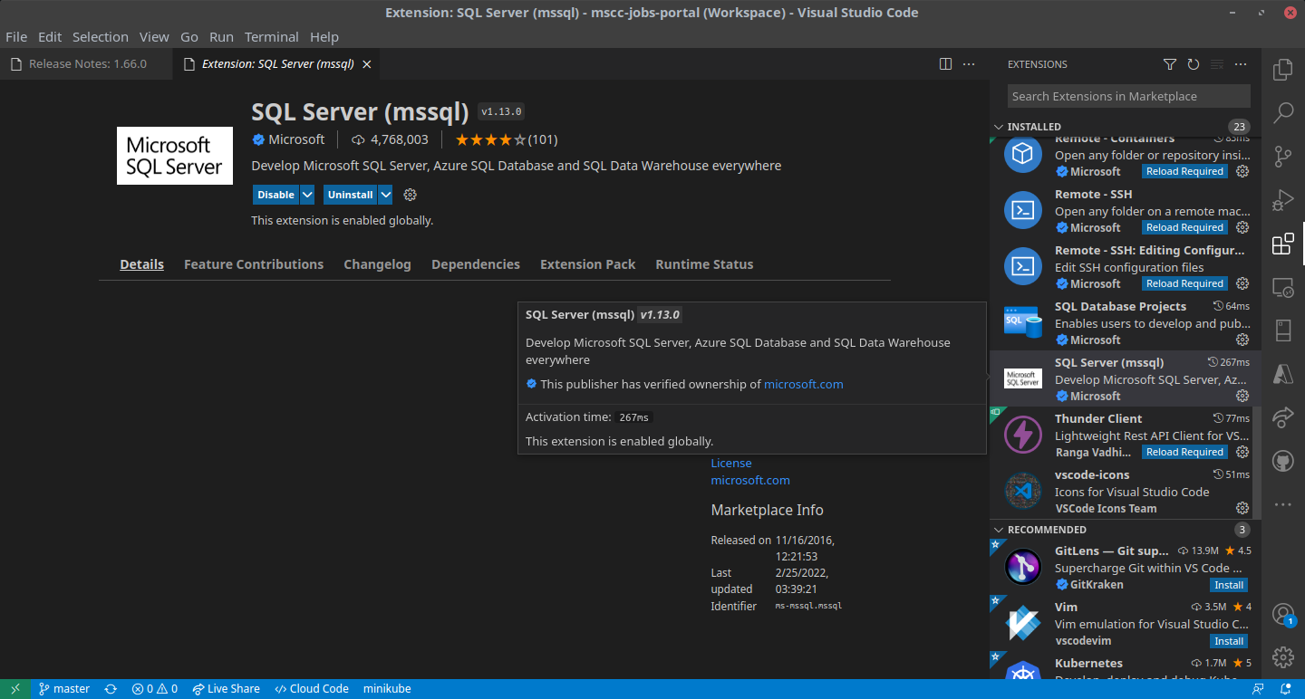Open the Uninstall dropdown arrow
The height and width of the screenshot is (699, 1305).
pyautogui.click(x=385, y=195)
